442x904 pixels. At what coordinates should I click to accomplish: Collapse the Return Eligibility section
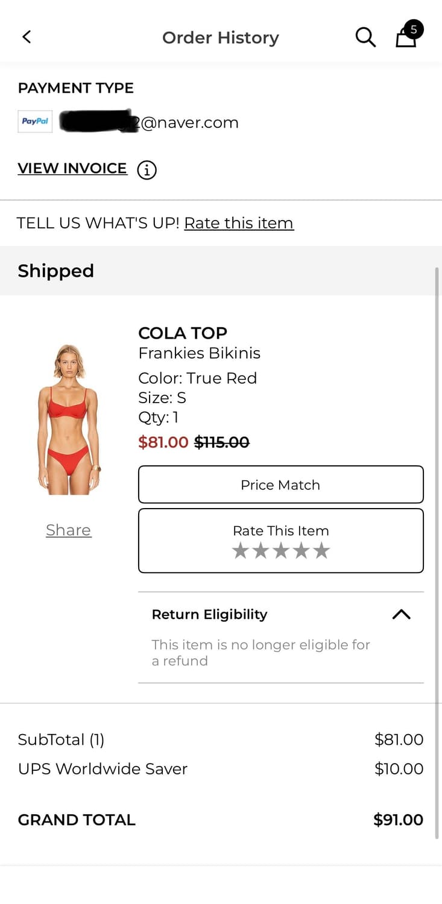point(401,614)
